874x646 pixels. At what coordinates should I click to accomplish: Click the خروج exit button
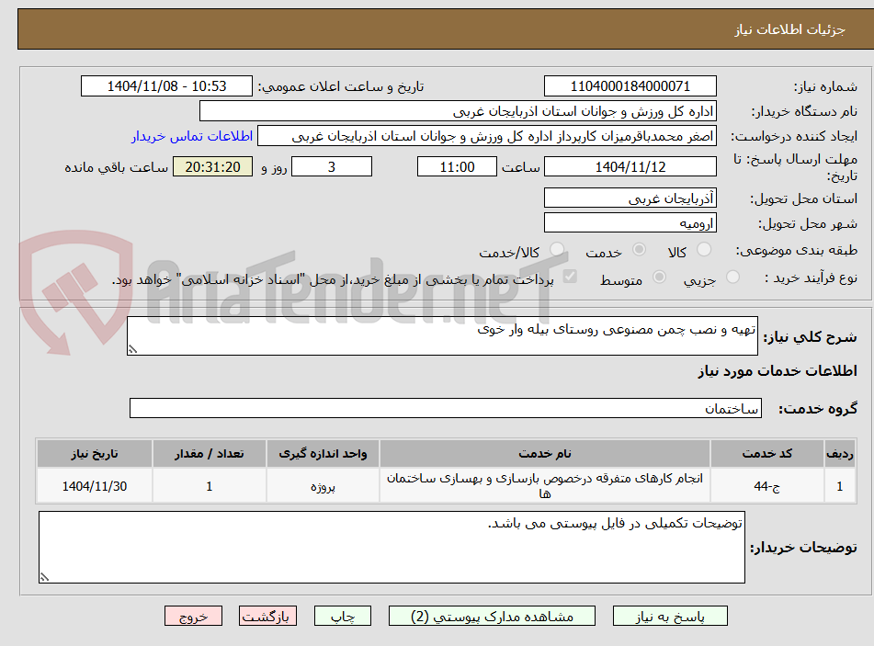193,616
